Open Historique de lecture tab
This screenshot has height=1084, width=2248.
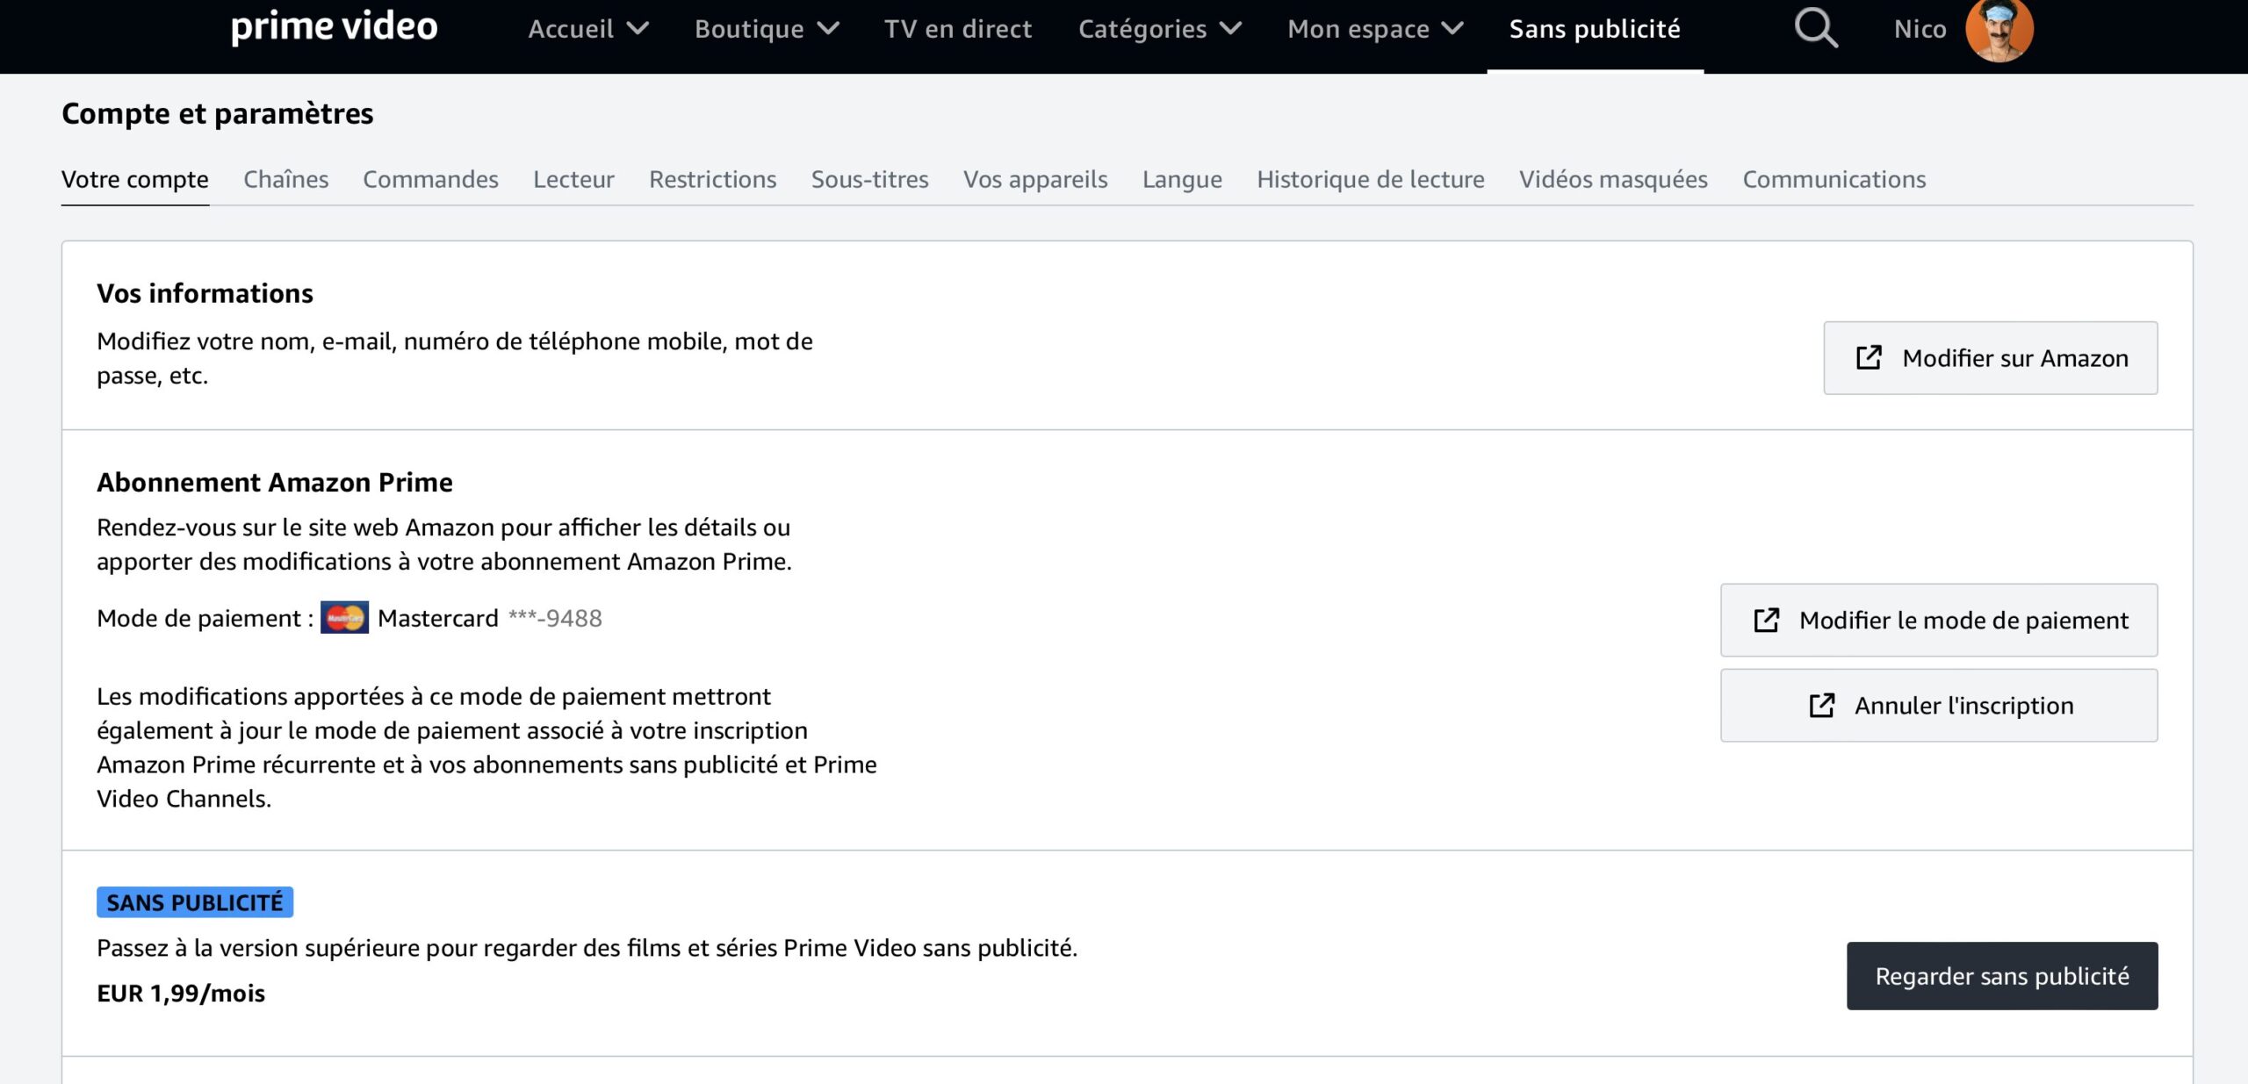point(1371,179)
